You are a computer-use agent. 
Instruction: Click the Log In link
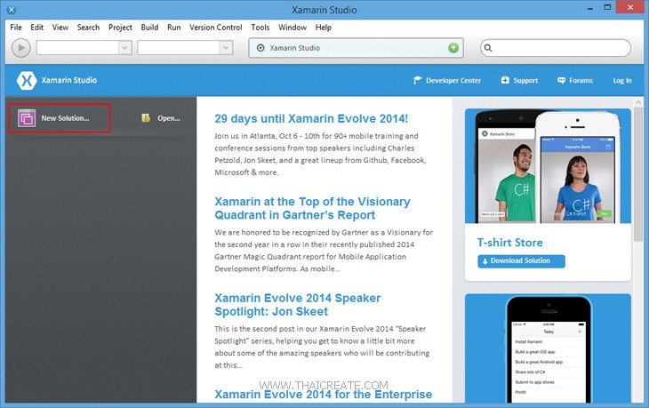point(622,80)
